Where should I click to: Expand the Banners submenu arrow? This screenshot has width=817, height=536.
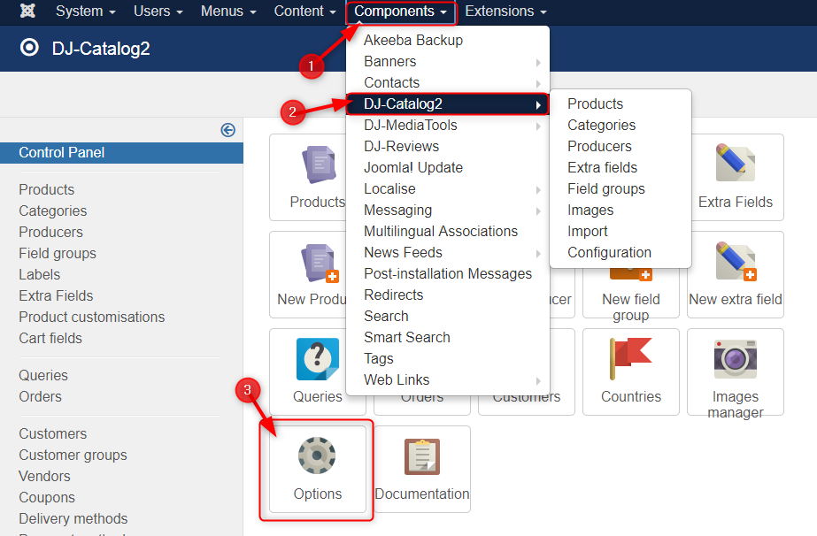click(x=538, y=63)
